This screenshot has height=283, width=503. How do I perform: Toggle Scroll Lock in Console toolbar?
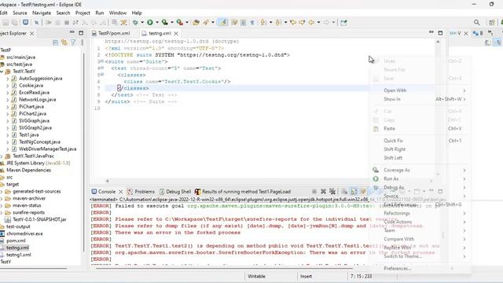(354, 192)
